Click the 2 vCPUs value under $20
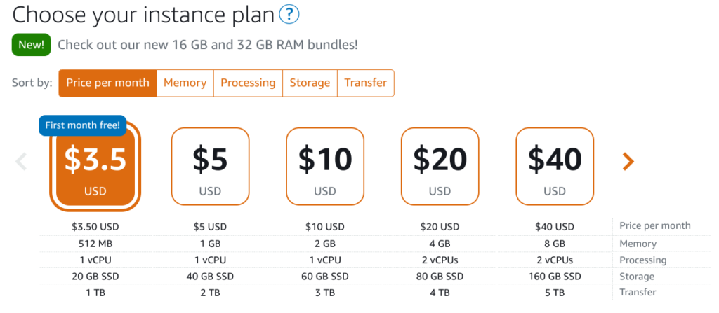This screenshot has width=719, height=313. coord(440,260)
